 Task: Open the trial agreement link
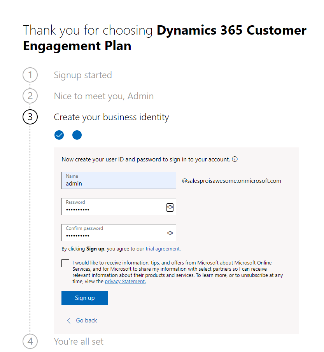point(162,249)
